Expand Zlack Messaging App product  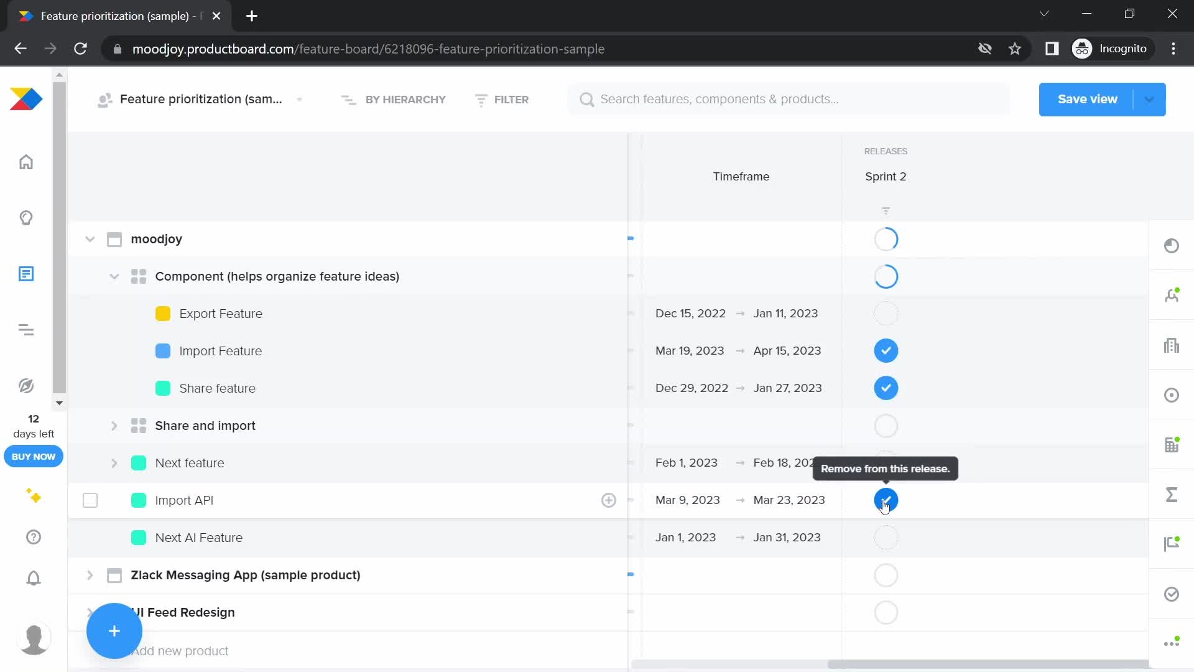[90, 575]
